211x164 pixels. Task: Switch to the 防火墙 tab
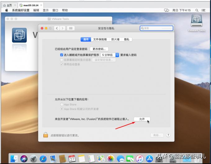115,39
